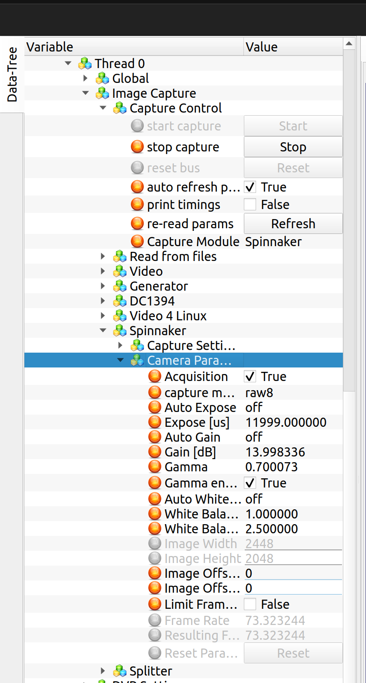Expand the Global node
Viewport: 366px width, 683px height.
coord(86,79)
